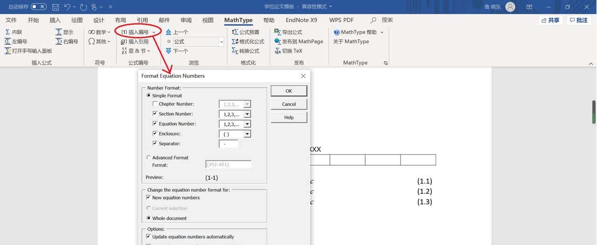
Task: Insert an inline equation with 内联
Action: [13, 32]
